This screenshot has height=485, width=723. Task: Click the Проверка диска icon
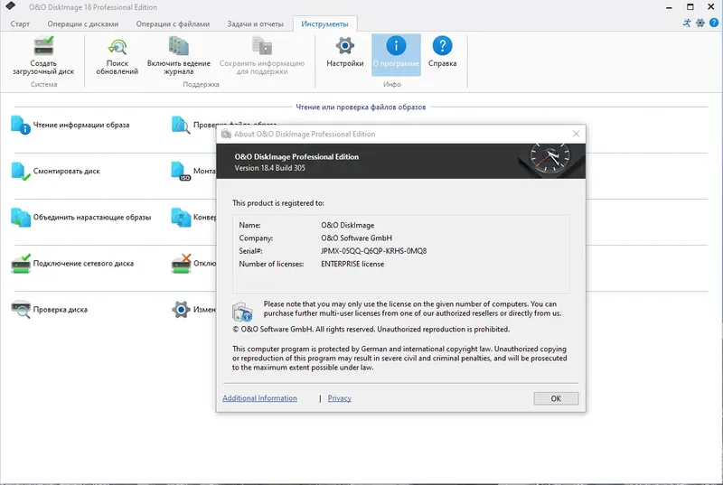(20, 309)
